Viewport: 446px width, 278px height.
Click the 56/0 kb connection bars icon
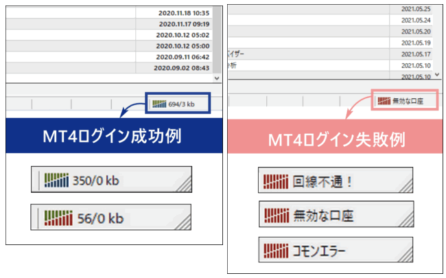pos(58,218)
